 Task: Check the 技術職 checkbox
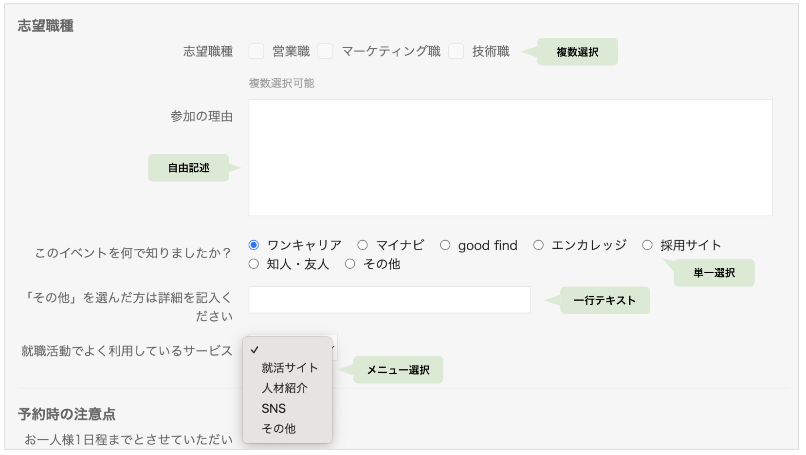tap(456, 52)
